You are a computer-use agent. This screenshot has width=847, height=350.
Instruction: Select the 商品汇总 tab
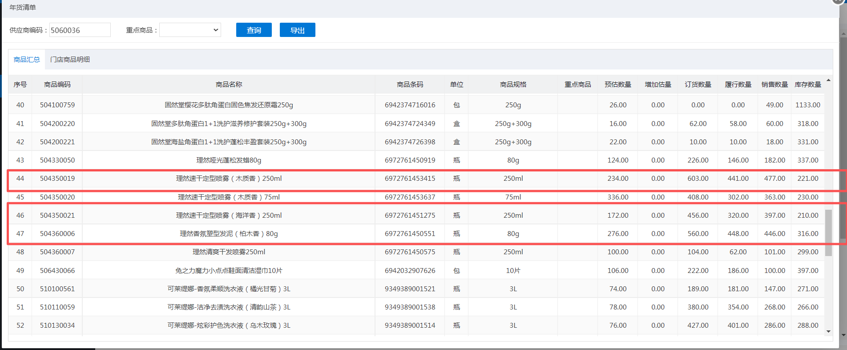point(27,60)
